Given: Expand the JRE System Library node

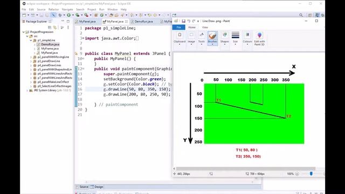Looking at the screenshot, I should [x=27, y=91].
